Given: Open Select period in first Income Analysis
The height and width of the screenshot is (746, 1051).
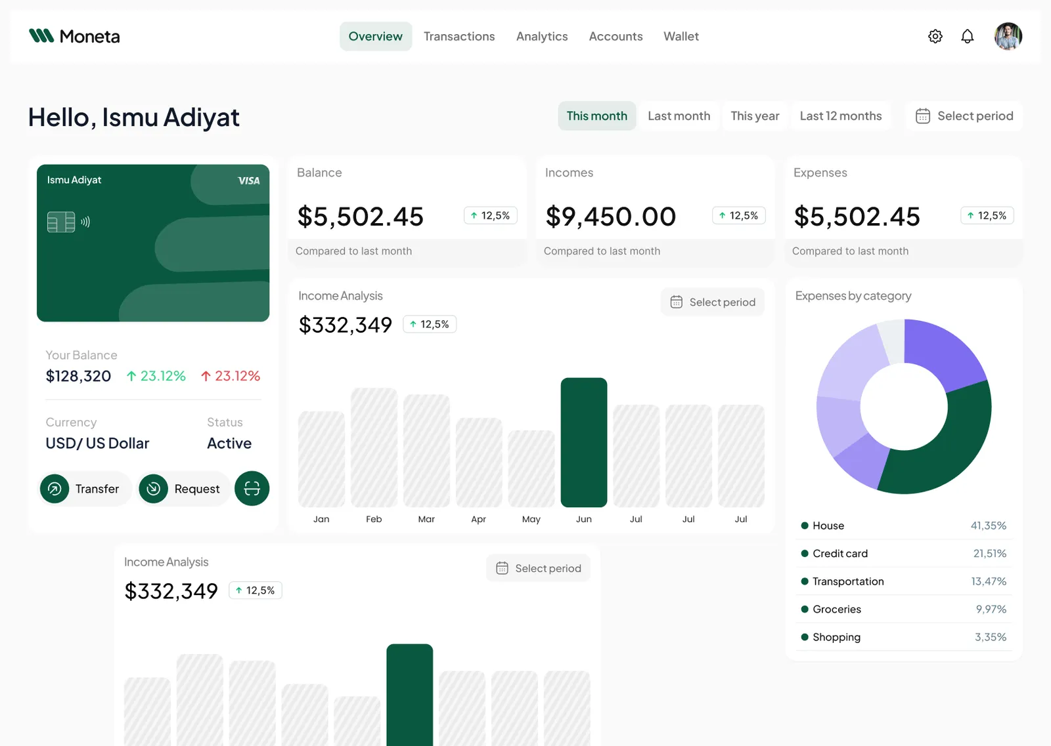Looking at the screenshot, I should tap(712, 302).
